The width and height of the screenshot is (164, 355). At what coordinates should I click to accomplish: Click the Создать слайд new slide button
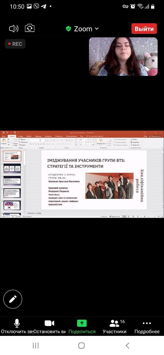coord(15,142)
